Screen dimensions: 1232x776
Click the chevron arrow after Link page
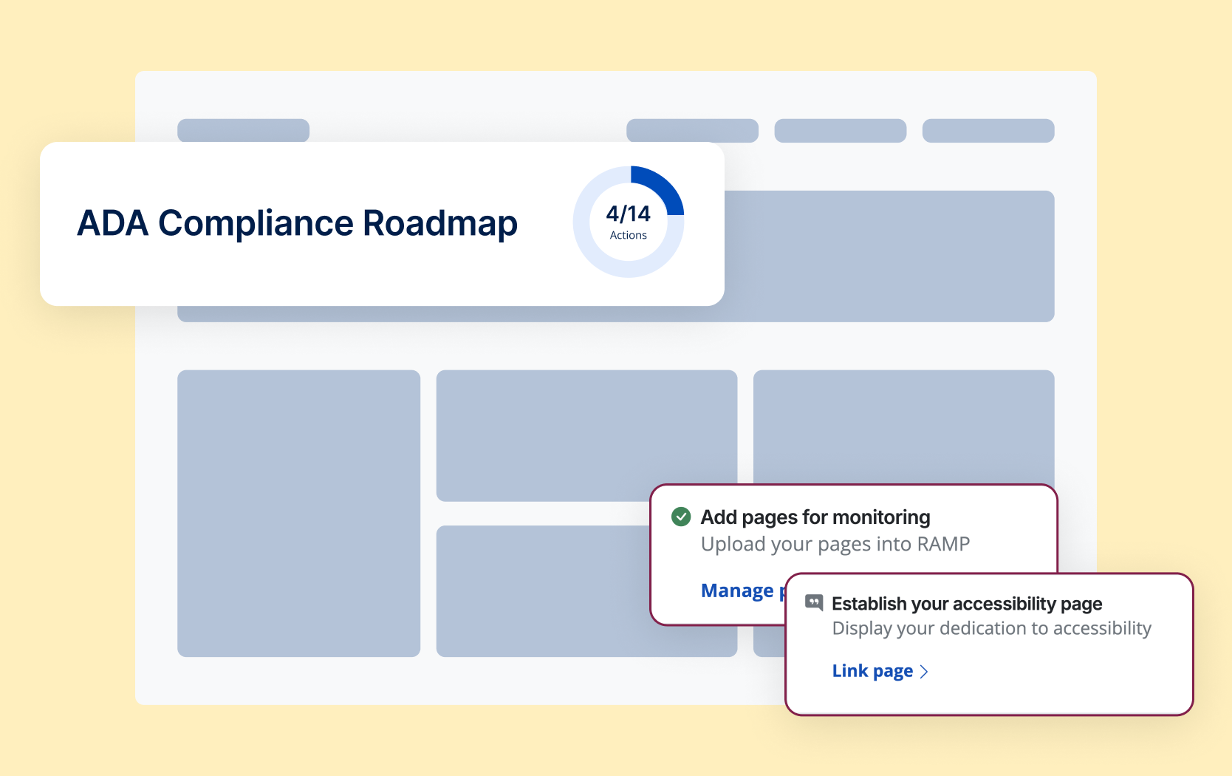[x=924, y=671]
